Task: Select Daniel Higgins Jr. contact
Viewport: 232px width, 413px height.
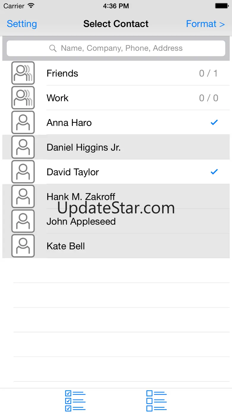Action: 116,147
